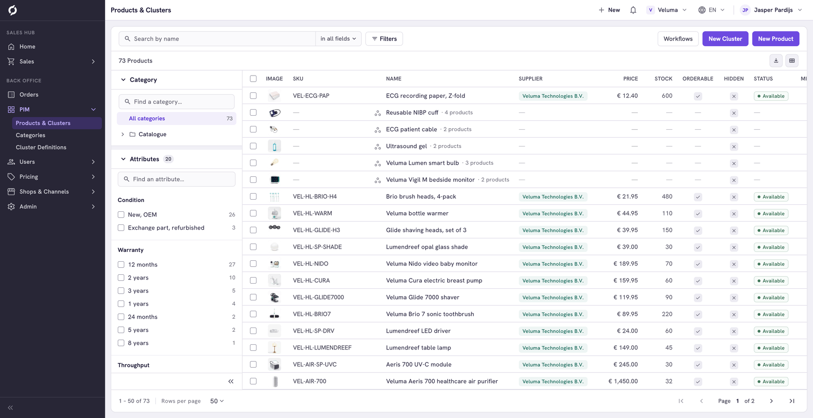The width and height of the screenshot is (813, 418).
Task: Tick the select-all checkbox in table header
Action: click(253, 79)
